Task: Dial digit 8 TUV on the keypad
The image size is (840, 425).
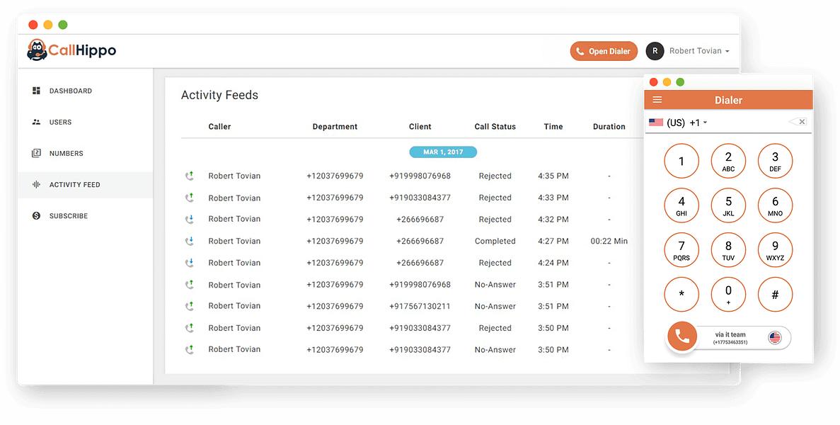Action: tap(728, 250)
